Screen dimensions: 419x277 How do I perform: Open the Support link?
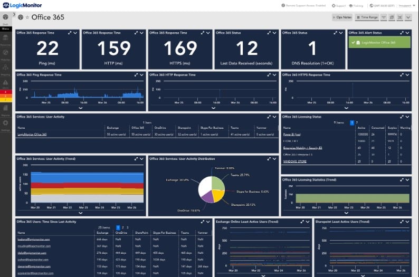tap(339, 6)
